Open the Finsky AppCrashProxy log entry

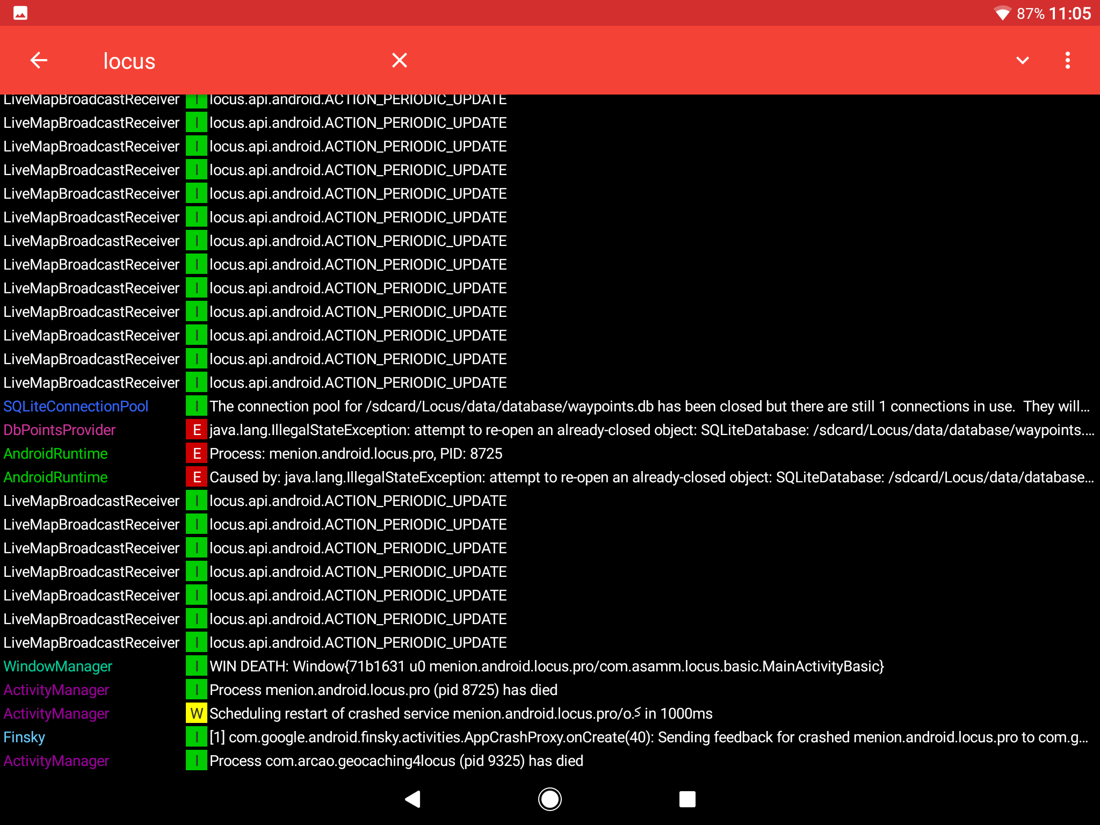tap(548, 737)
